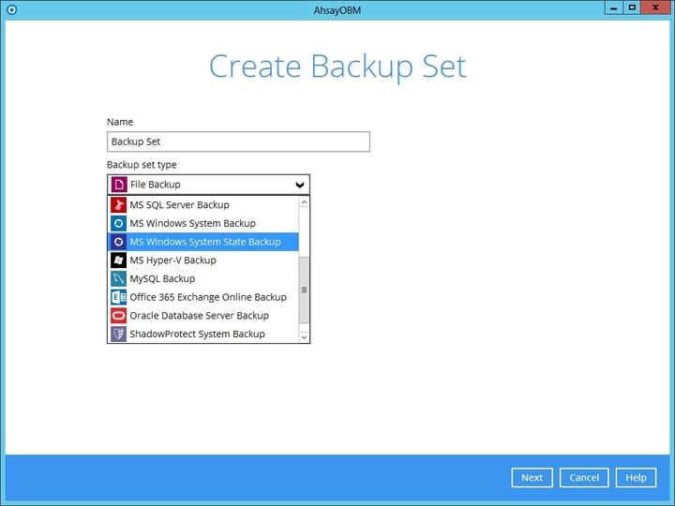Screen dimensions: 675x506
Task: Click the dropdown list scrollbar thumb
Action: click(304, 289)
